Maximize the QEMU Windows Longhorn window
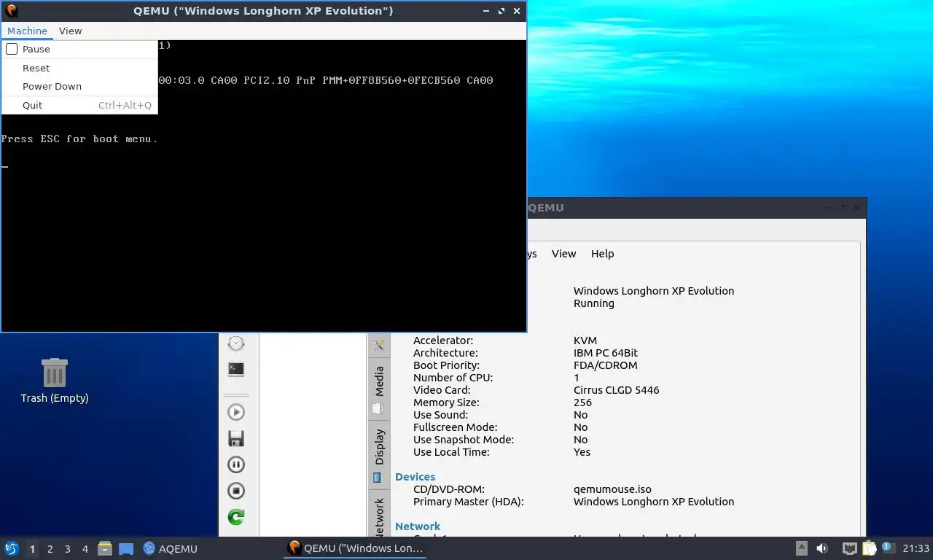This screenshot has width=933, height=560. [x=501, y=11]
